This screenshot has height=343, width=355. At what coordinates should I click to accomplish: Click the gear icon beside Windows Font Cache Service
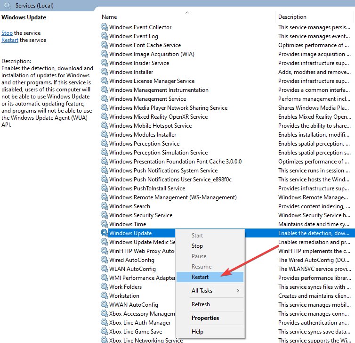pos(104,45)
